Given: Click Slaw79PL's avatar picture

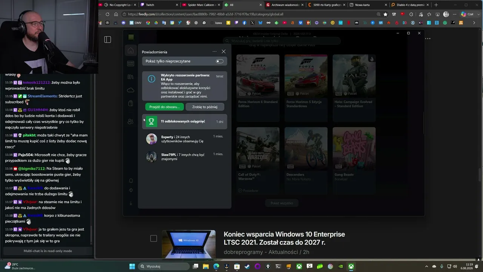Looking at the screenshot, I should pyautogui.click(x=151, y=156).
